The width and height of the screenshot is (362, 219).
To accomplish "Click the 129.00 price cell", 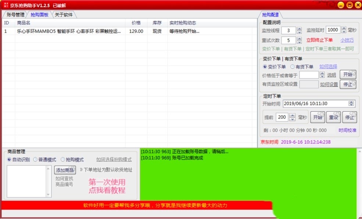I will 136,31.
